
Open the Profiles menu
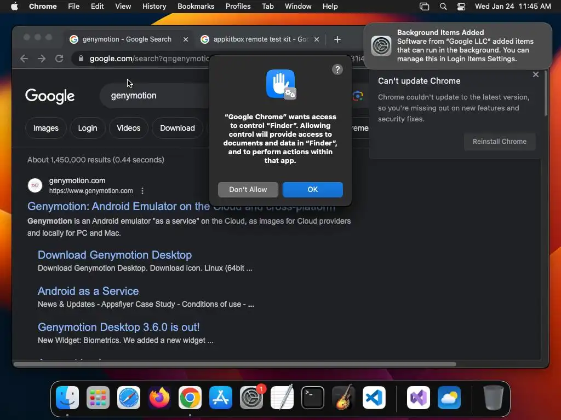[x=238, y=6]
